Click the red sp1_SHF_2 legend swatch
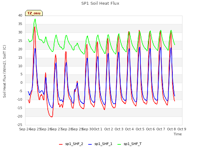Viewport: 201px width, 150px height. [x=61, y=144]
